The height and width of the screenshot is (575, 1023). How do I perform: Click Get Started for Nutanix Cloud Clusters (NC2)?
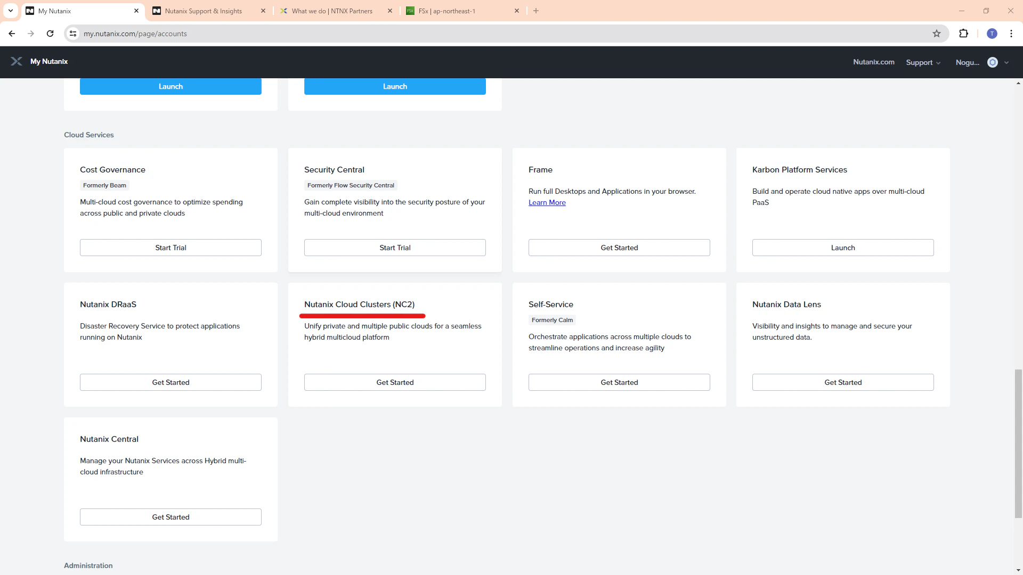[x=395, y=382]
